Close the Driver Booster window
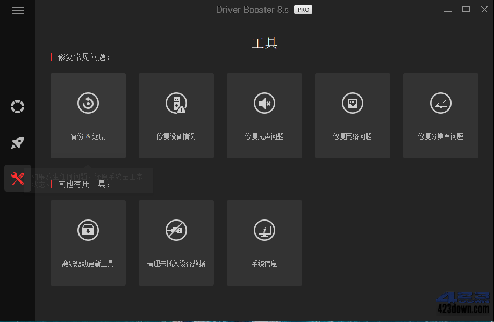 click(484, 10)
